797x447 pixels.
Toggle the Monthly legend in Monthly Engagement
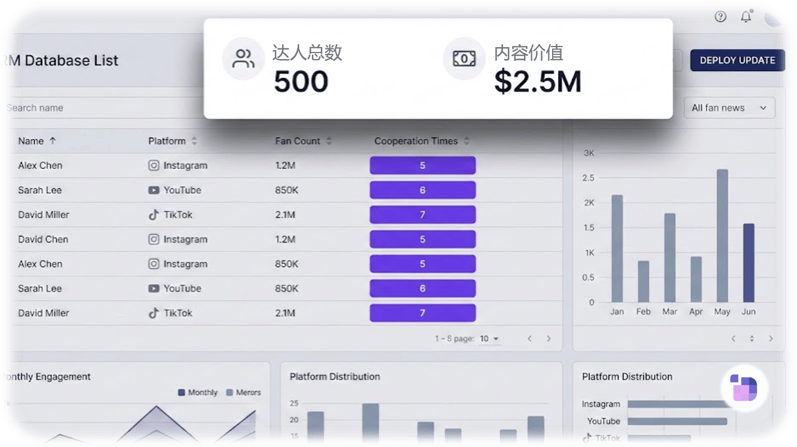click(x=197, y=392)
